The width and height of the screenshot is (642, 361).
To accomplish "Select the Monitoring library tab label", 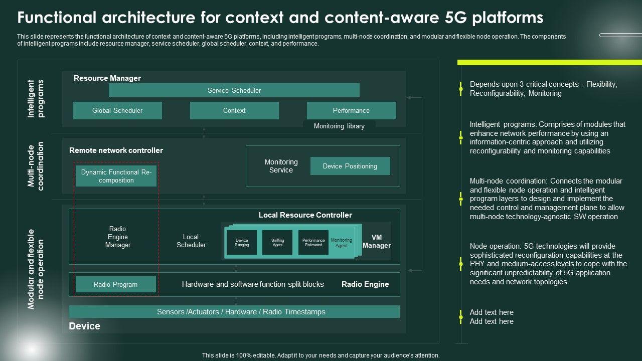I will coord(339,126).
